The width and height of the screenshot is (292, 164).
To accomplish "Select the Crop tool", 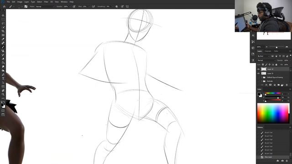I will point(3,31).
